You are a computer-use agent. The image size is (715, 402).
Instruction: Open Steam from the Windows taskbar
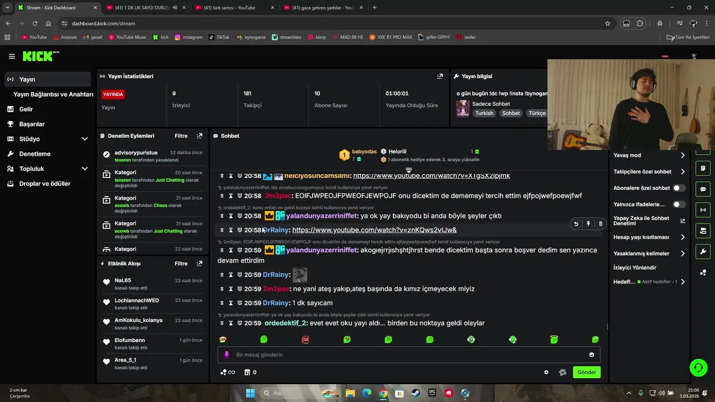[x=416, y=393]
